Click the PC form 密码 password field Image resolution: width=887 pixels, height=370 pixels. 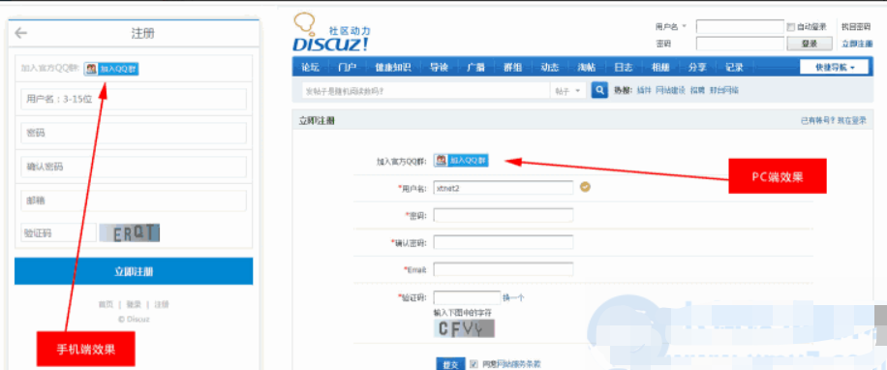[x=504, y=215]
